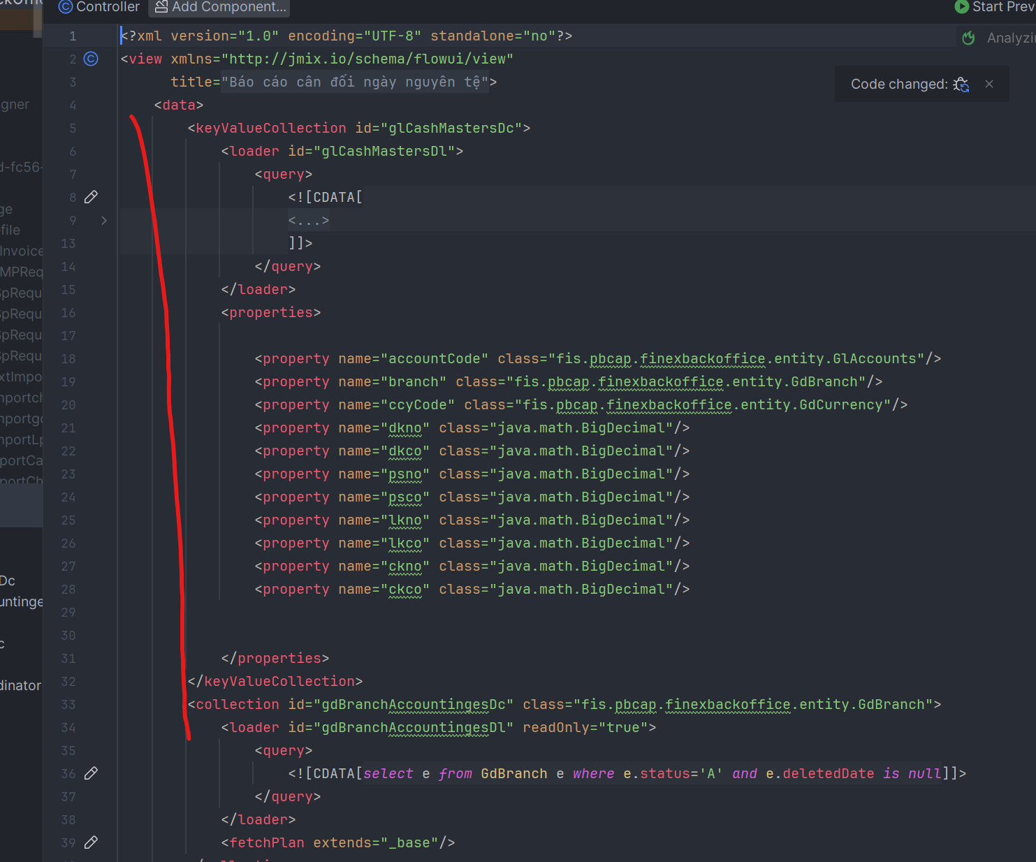Click the <data> tag on line 4
Image resolution: width=1036 pixels, height=862 pixels.
tap(179, 105)
